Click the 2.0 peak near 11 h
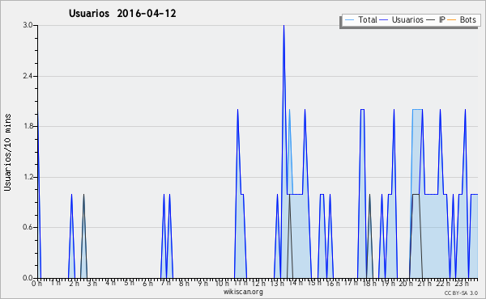 237,109
